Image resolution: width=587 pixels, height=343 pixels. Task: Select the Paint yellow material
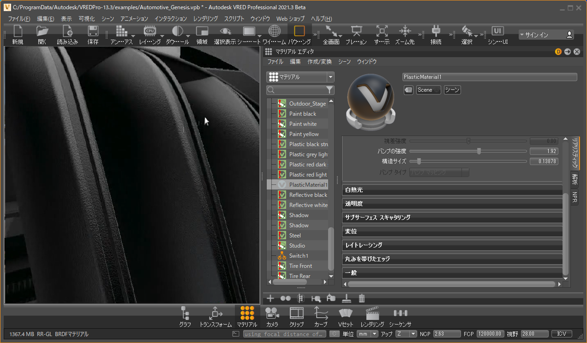point(303,134)
